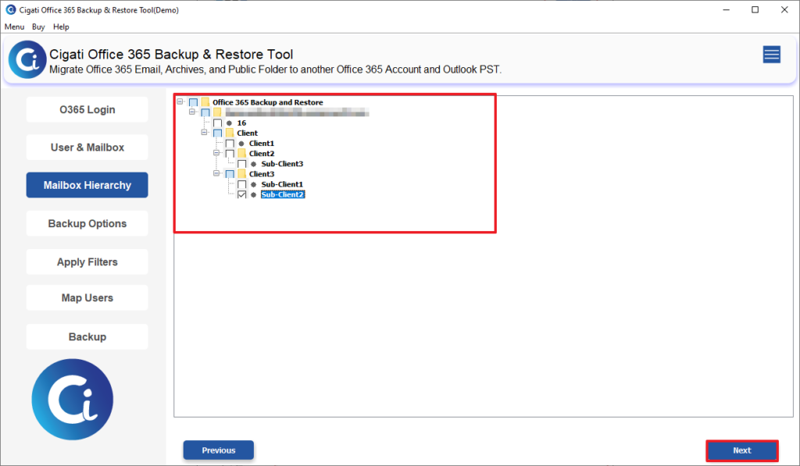800x466 pixels.
Task: Open the Backup step in sidebar
Action: pos(87,336)
